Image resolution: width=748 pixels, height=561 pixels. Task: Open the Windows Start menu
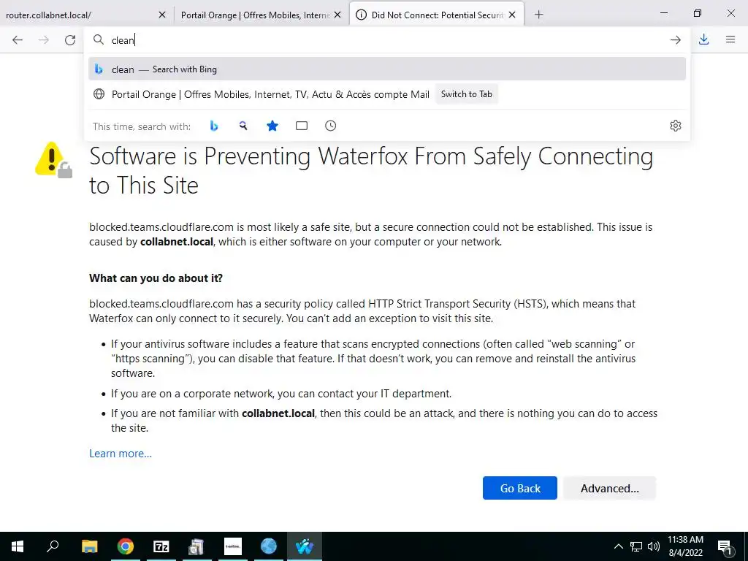pos(18,546)
